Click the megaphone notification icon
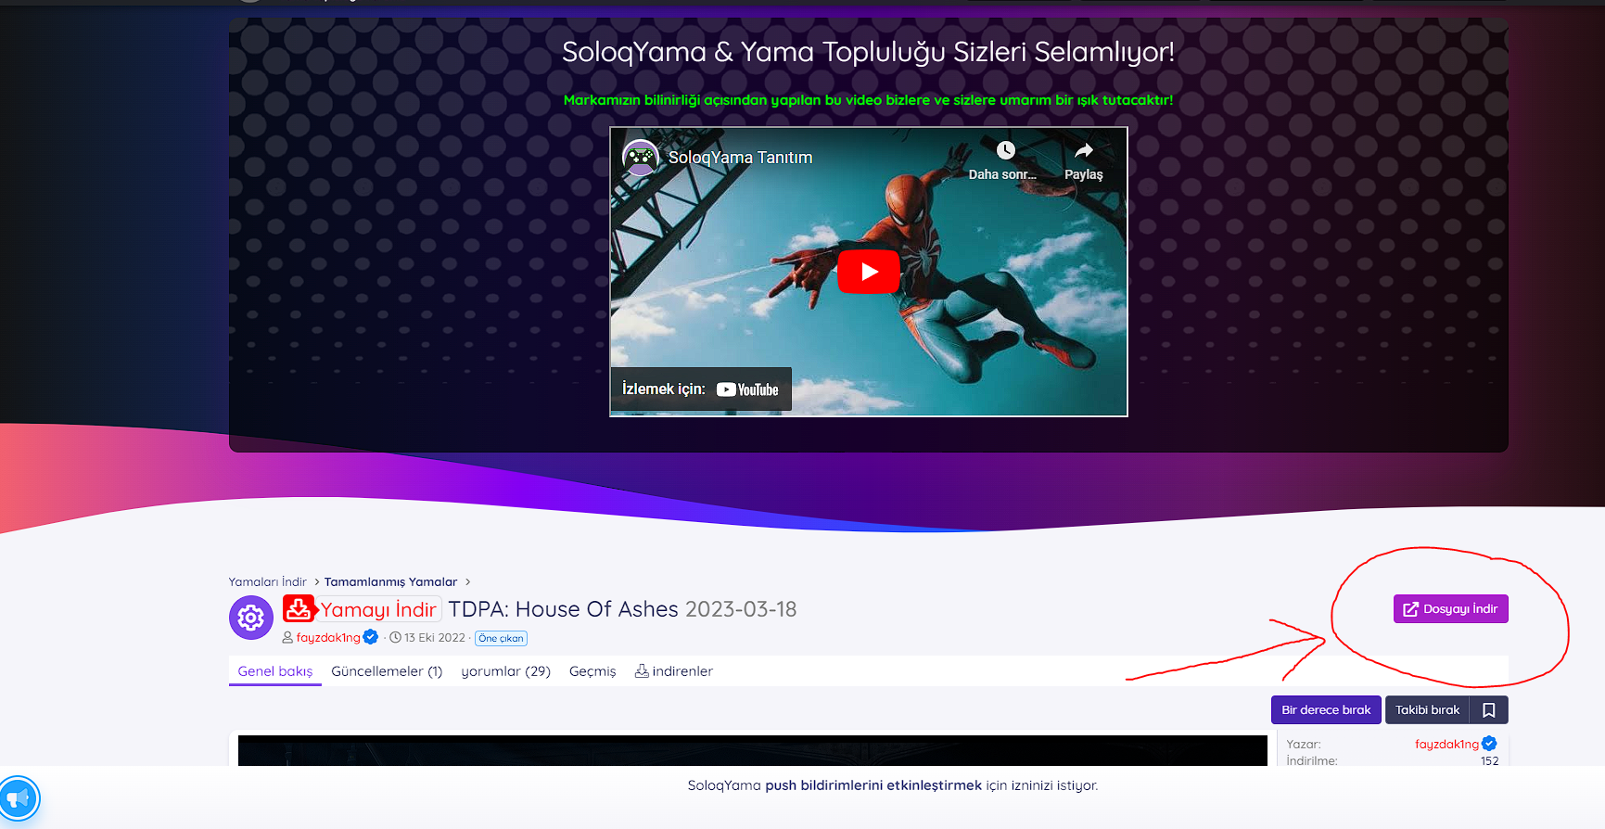Viewport: 1605px width, 829px height. coord(19,798)
